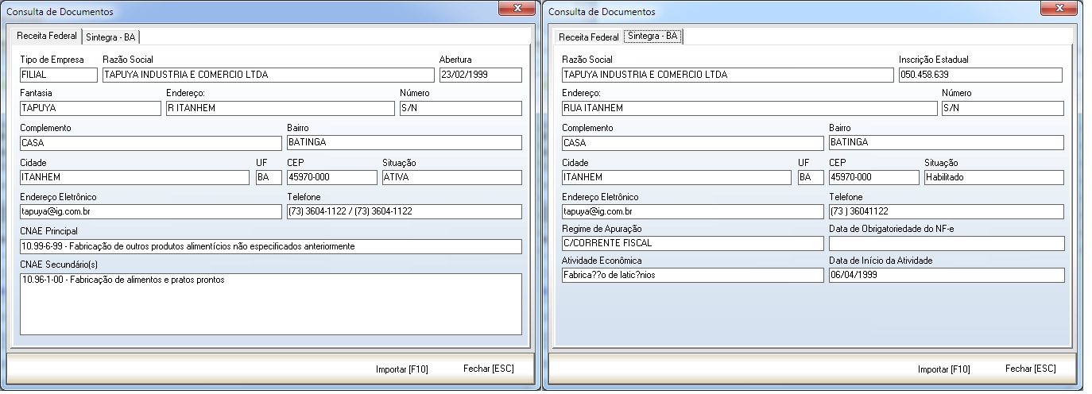Click Importar [F10] in left window
Viewport: 1092px width, 394px height.
[402, 369]
